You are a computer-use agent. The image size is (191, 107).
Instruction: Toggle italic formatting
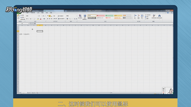click(x=29, y=19)
